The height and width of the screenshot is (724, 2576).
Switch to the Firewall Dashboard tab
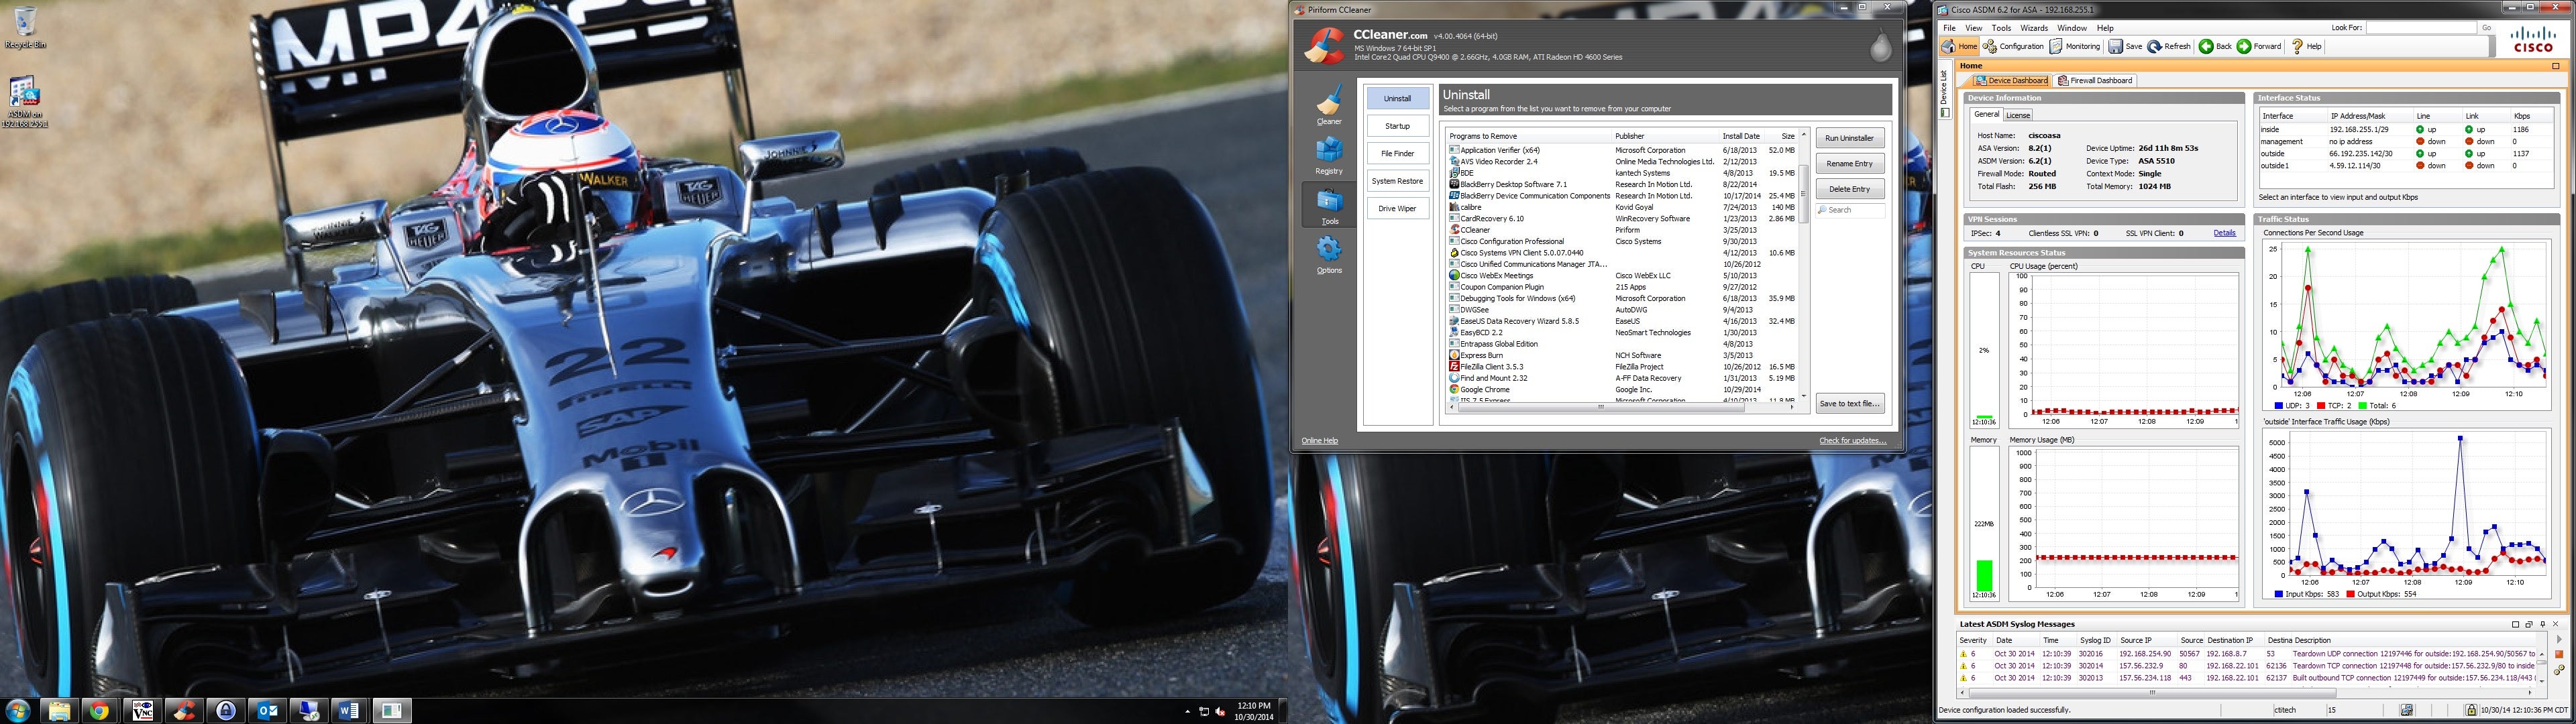(2094, 81)
